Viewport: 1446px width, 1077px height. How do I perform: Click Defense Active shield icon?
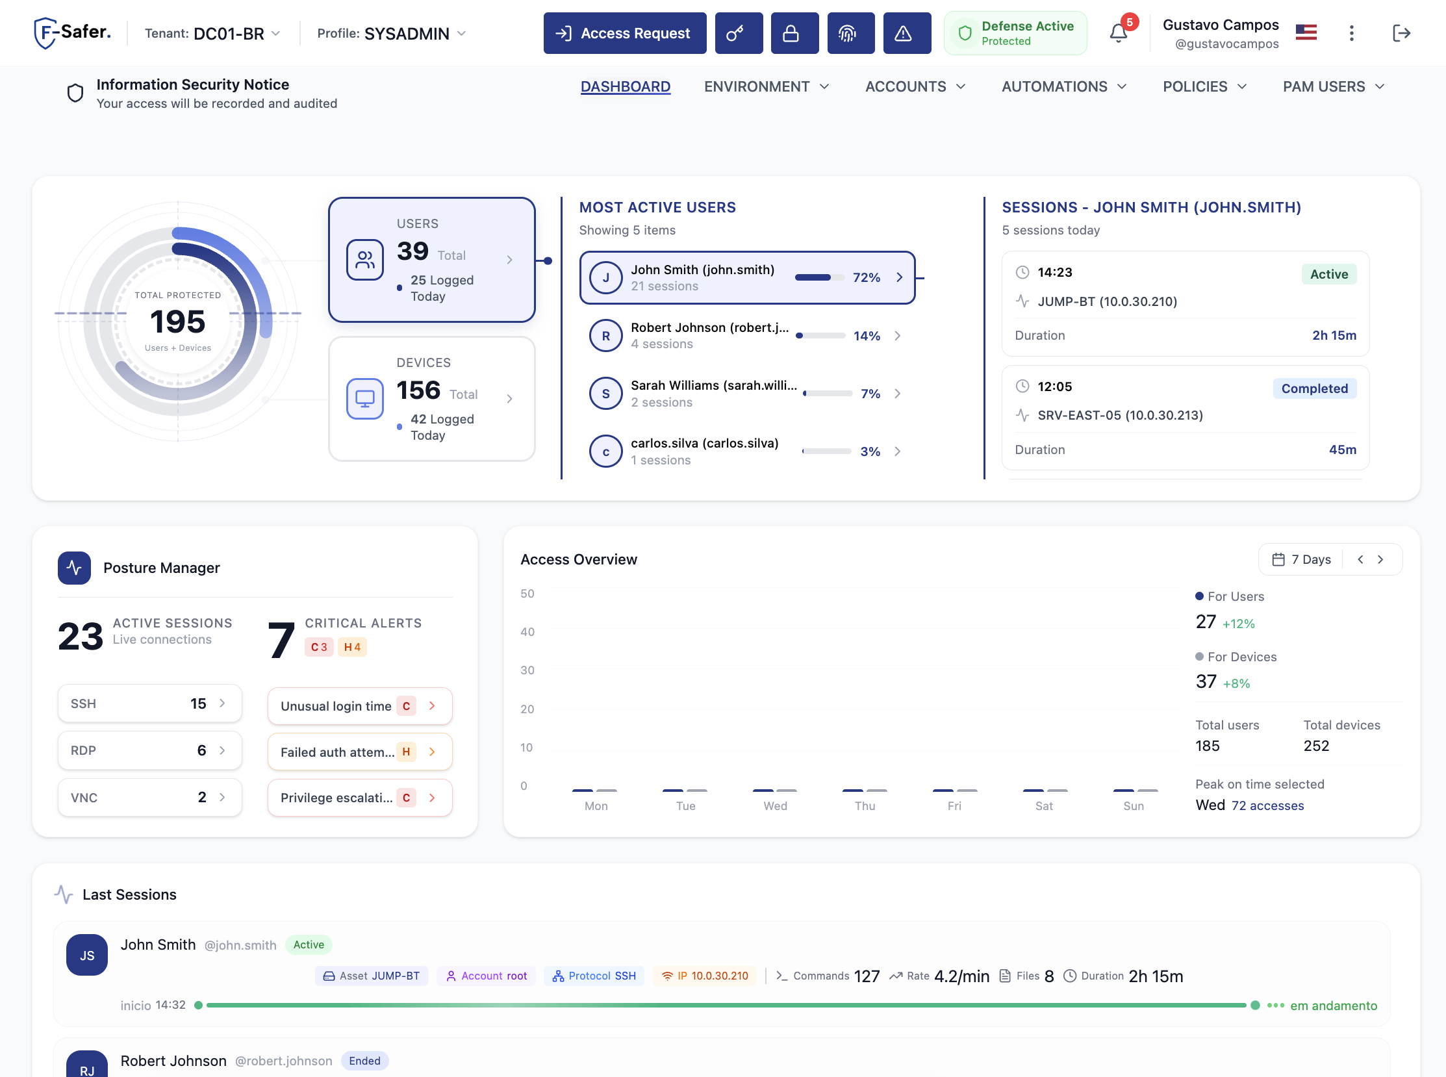(x=964, y=33)
